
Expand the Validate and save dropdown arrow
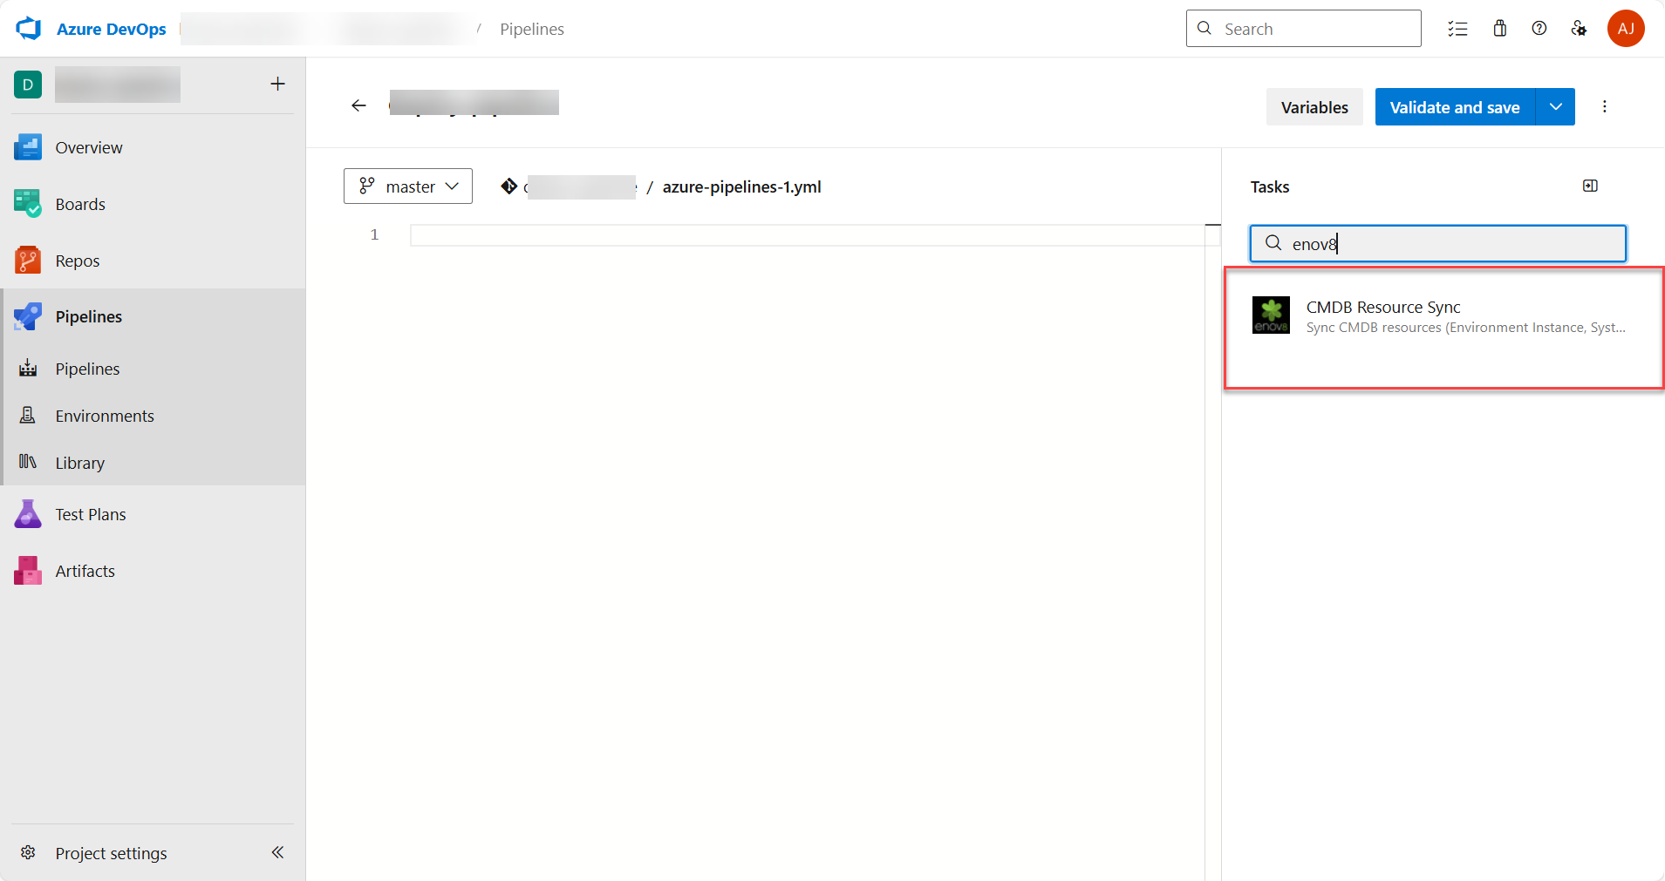pyautogui.click(x=1557, y=106)
